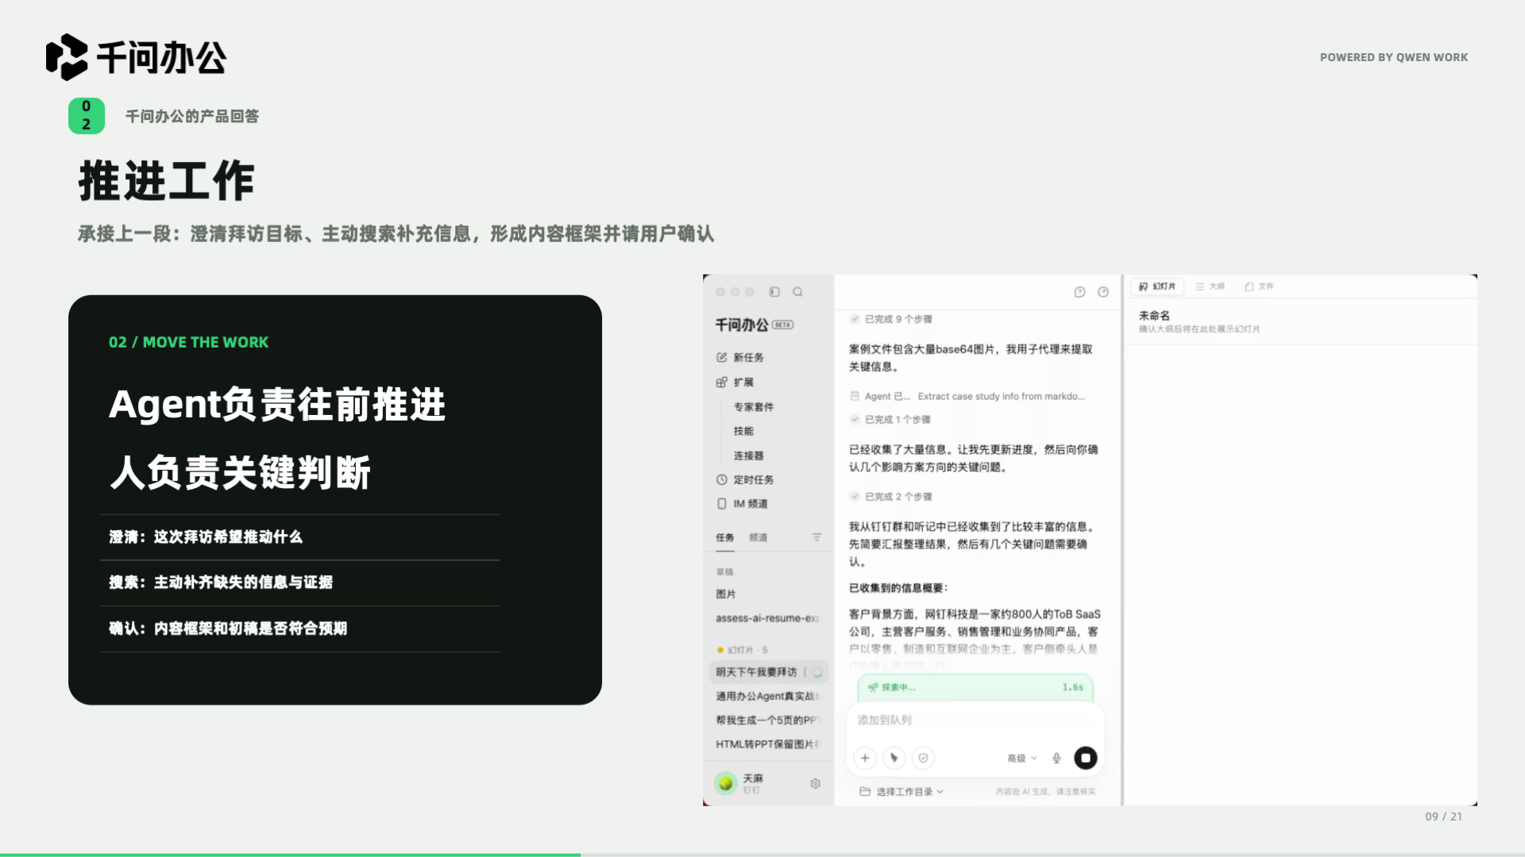Click the IM 频道 phone icon
Image resolution: width=1525 pixels, height=857 pixels.
721,503
